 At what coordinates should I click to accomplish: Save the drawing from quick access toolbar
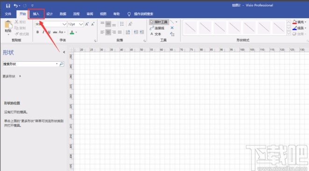[x=8, y=6]
